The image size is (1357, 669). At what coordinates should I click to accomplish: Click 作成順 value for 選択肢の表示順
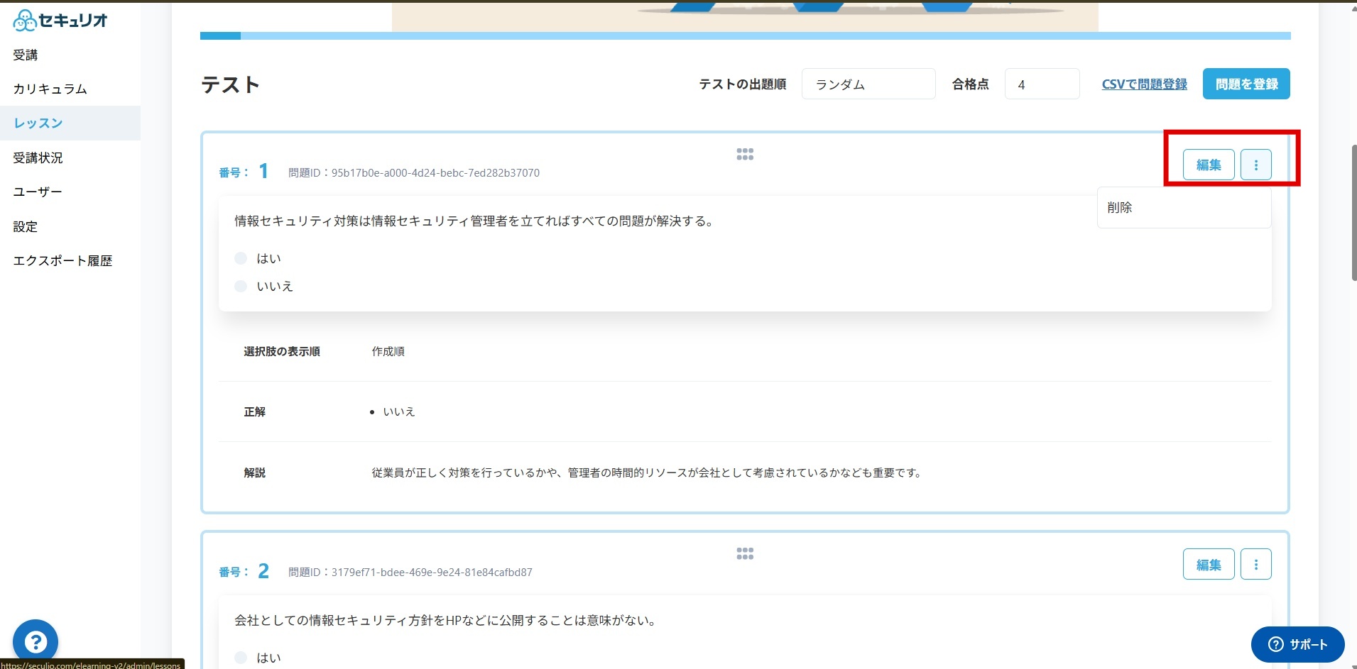pos(388,351)
